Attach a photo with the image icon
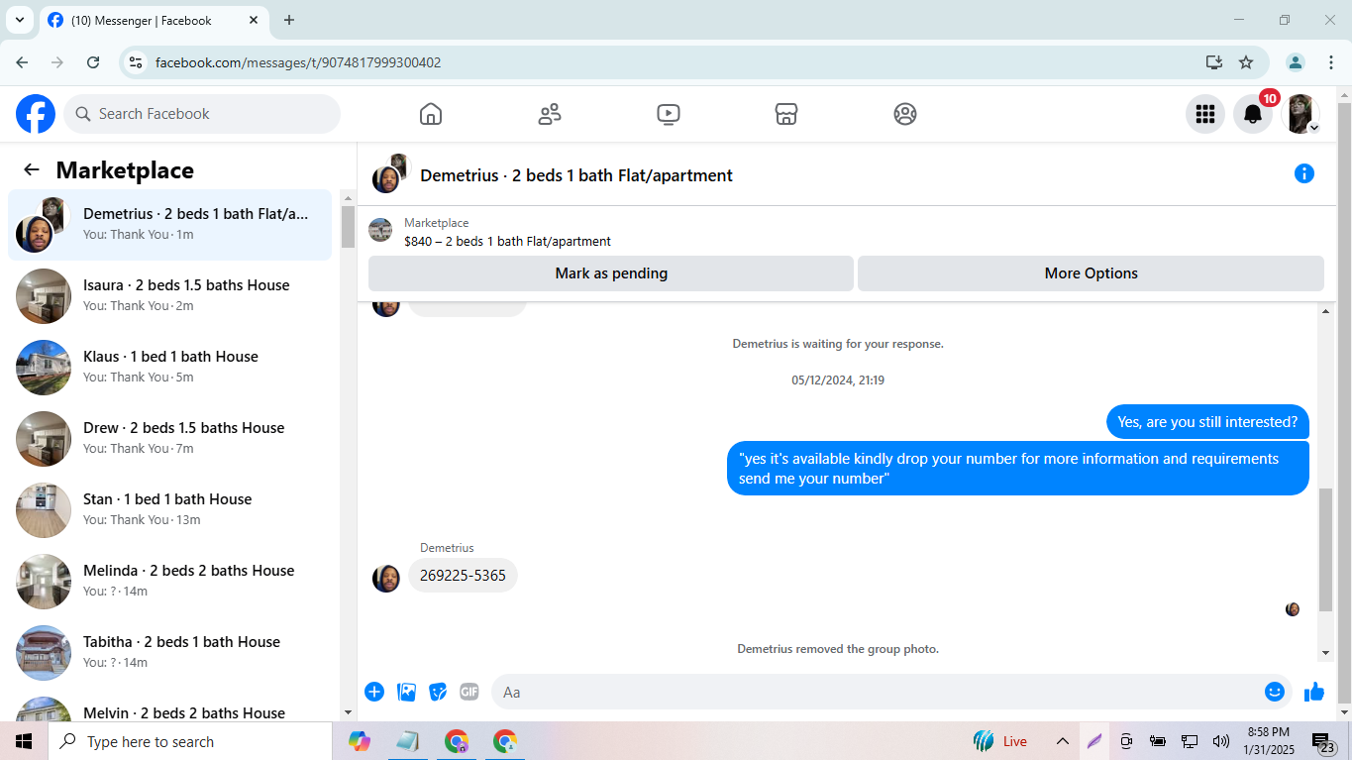Image resolution: width=1352 pixels, height=760 pixels. [x=406, y=692]
